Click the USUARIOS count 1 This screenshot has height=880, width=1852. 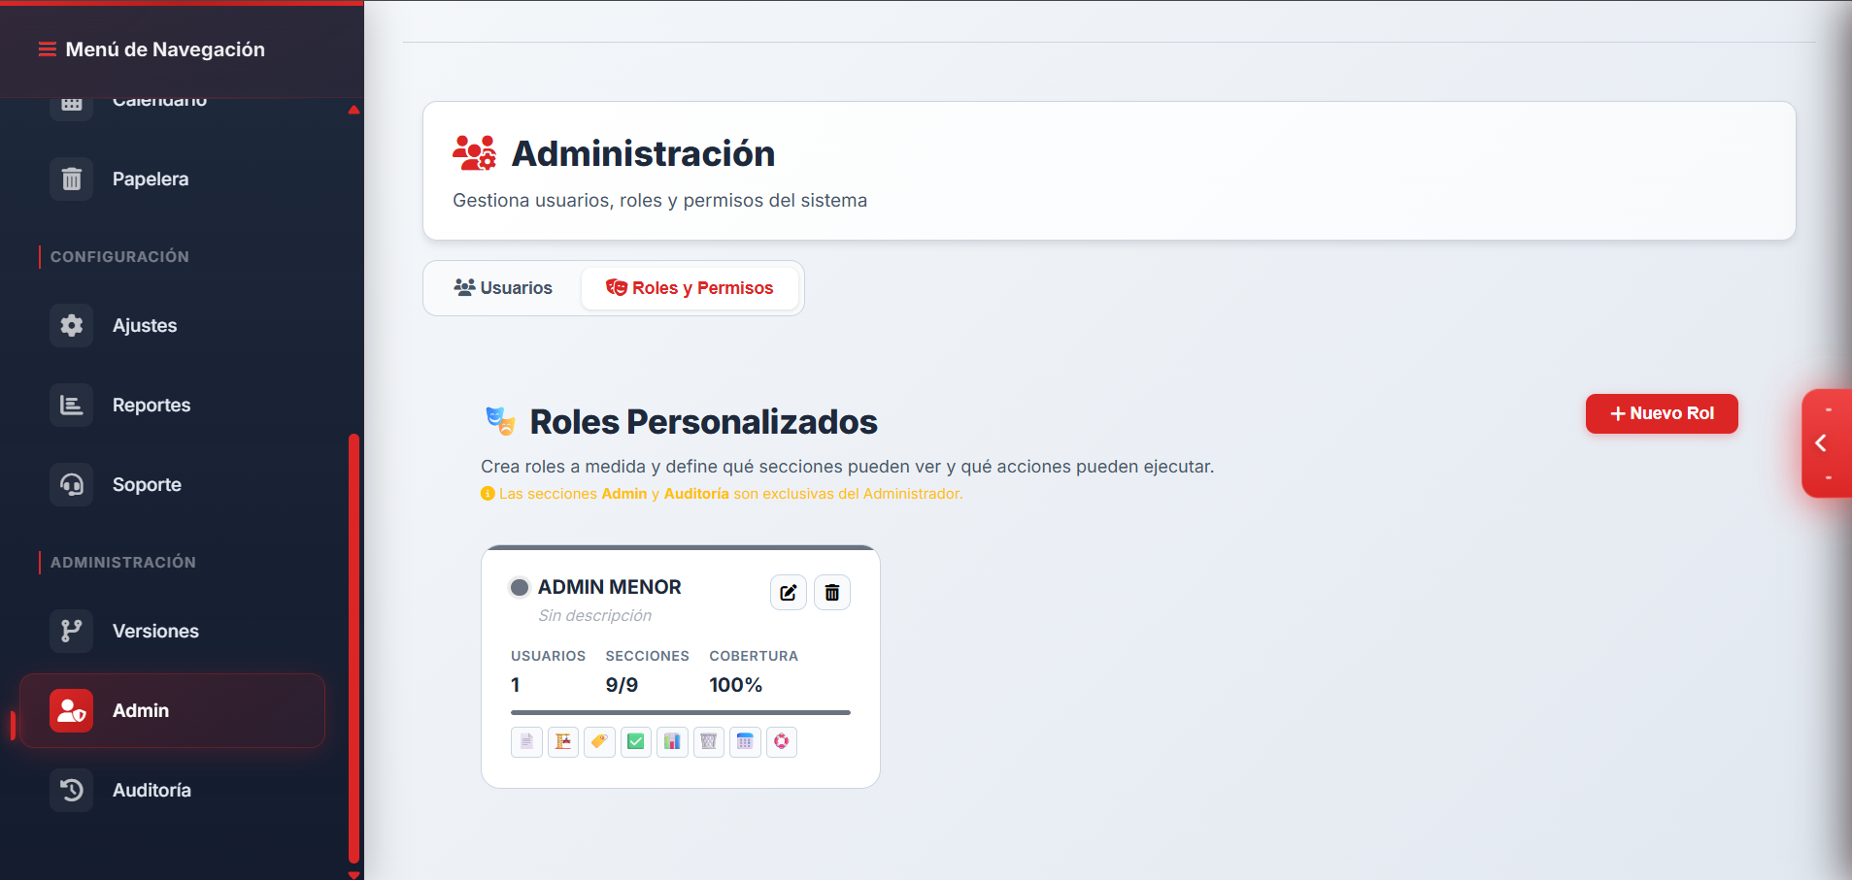click(x=516, y=685)
